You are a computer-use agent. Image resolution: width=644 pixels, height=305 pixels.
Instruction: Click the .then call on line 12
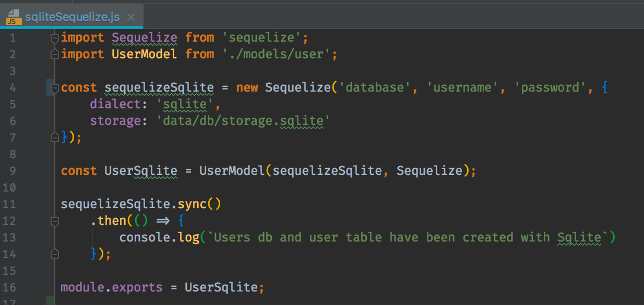108,221
